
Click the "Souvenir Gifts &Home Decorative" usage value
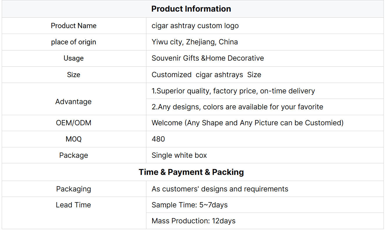tap(207, 58)
